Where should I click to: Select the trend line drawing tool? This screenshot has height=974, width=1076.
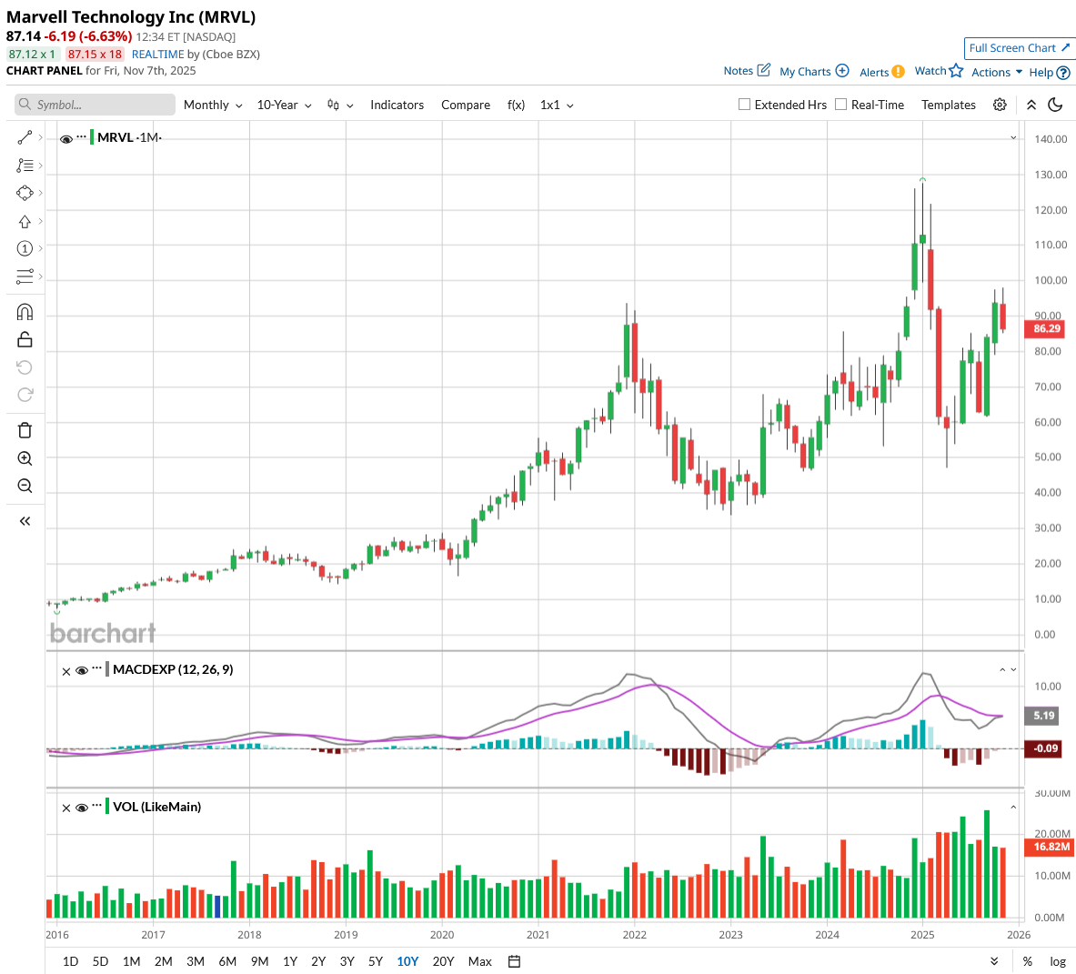point(25,138)
